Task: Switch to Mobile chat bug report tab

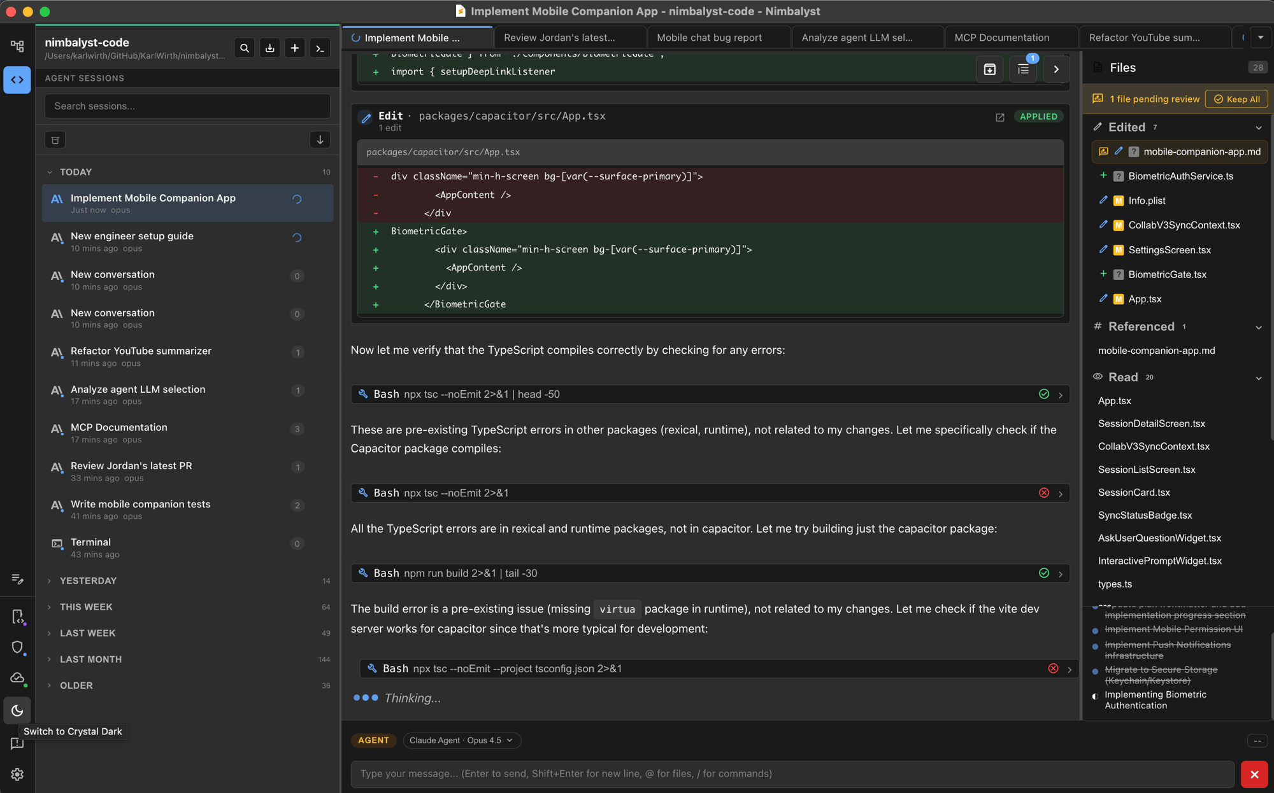Action: (709, 38)
